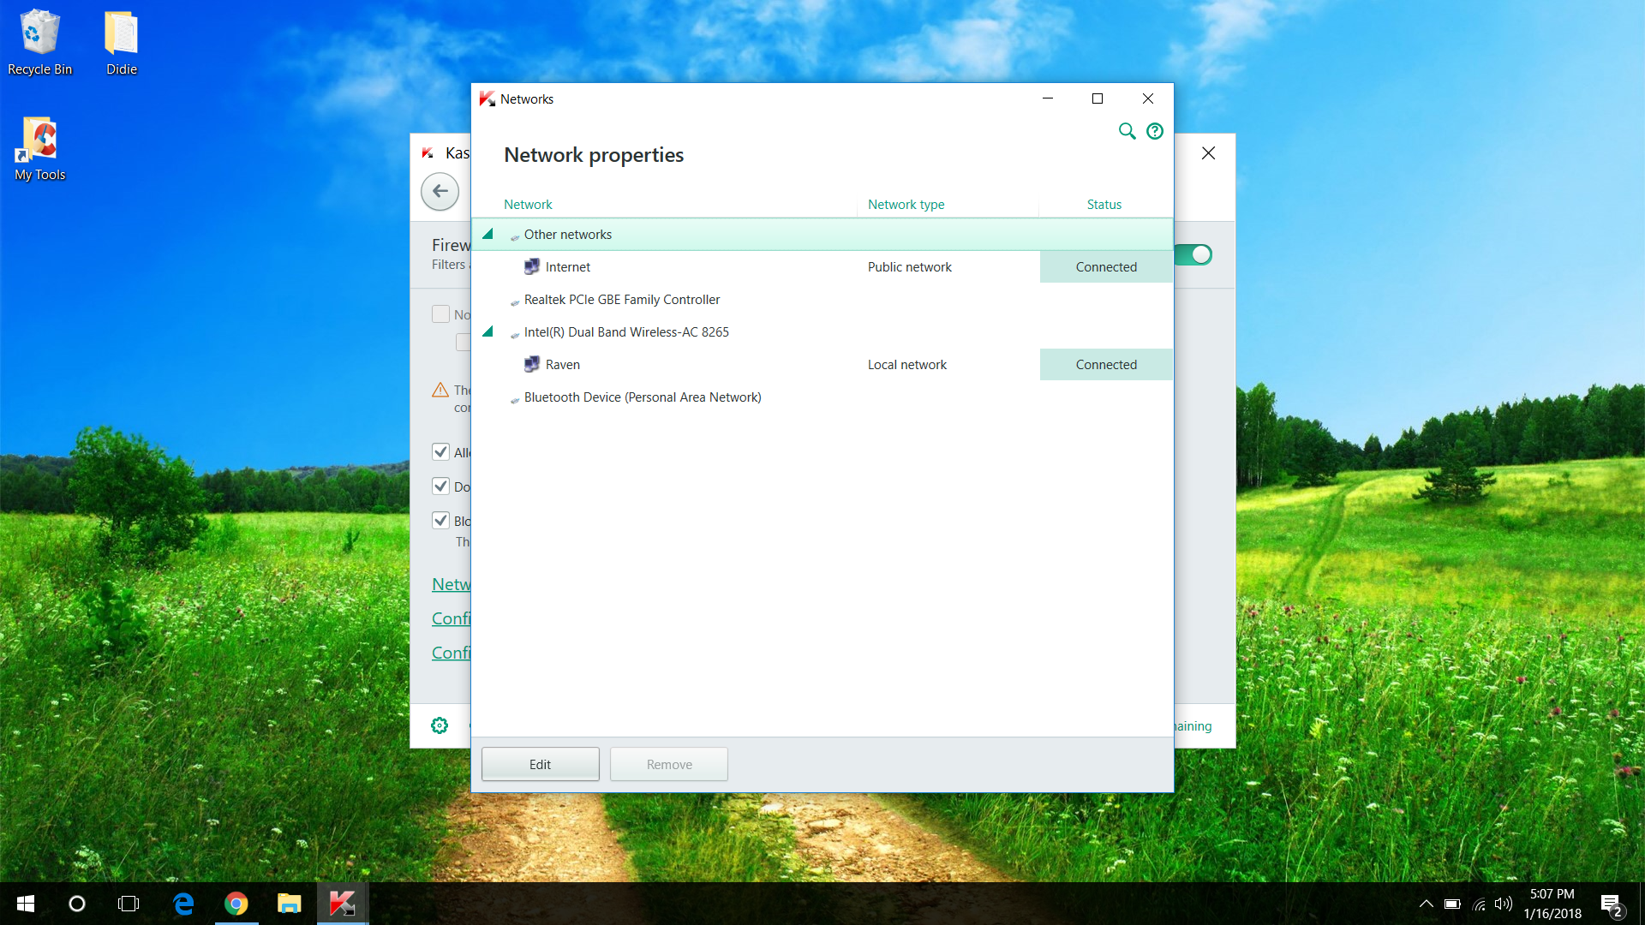
Task: Open Google Chrome from the taskbar
Action: pyautogui.click(x=236, y=904)
